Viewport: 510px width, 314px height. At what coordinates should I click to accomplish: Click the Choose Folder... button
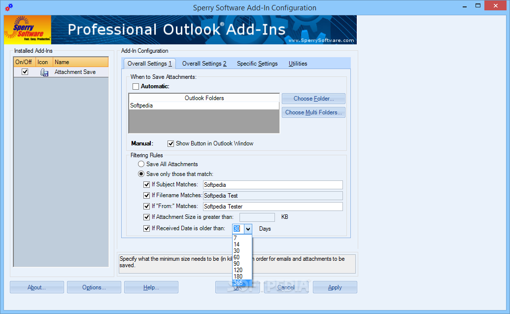(x=313, y=99)
